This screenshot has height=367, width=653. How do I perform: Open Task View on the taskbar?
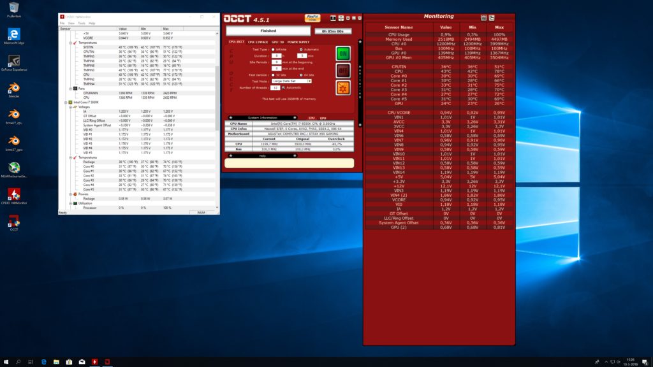click(31, 362)
